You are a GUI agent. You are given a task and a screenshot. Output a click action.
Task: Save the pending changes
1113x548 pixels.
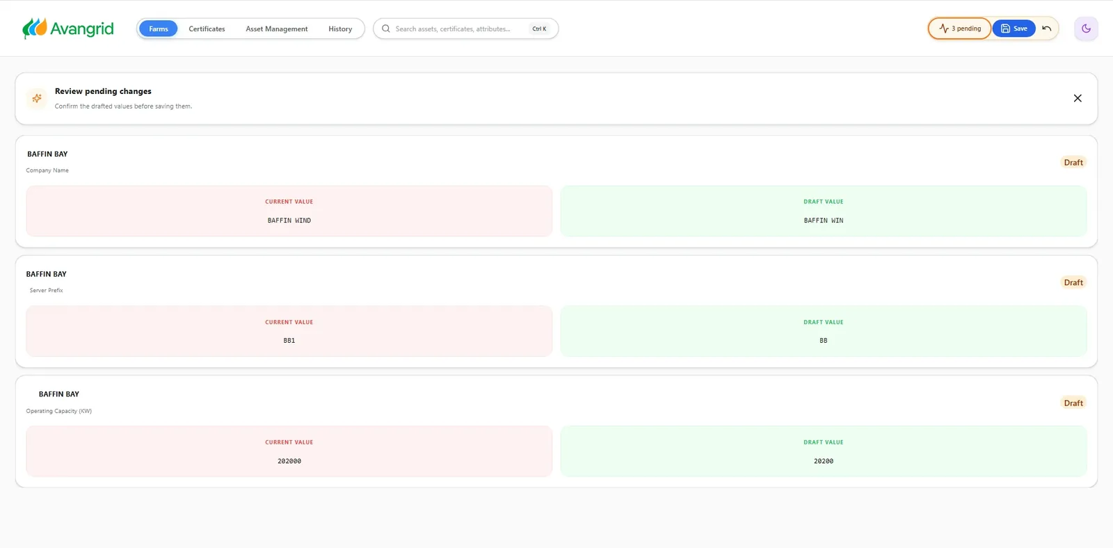coord(1014,29)
